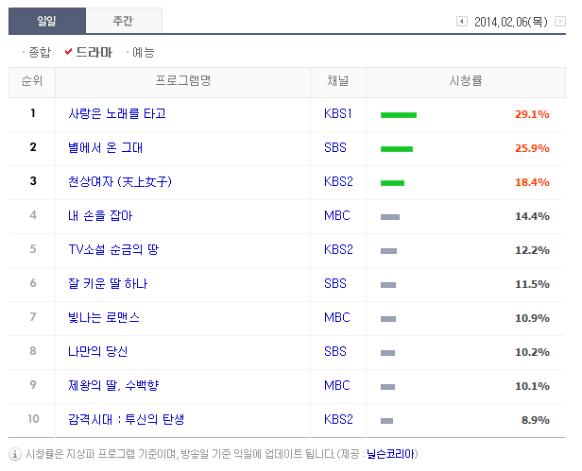
Task: Select the 드라마 category filter
Action: tap(94, 52)
